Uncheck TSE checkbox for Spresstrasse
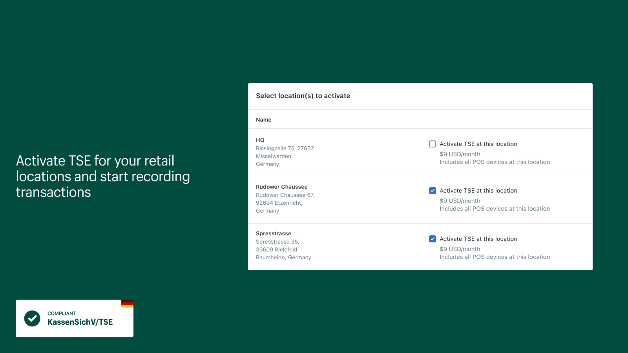This screenshot has height=353, width=628. [433, 239]
